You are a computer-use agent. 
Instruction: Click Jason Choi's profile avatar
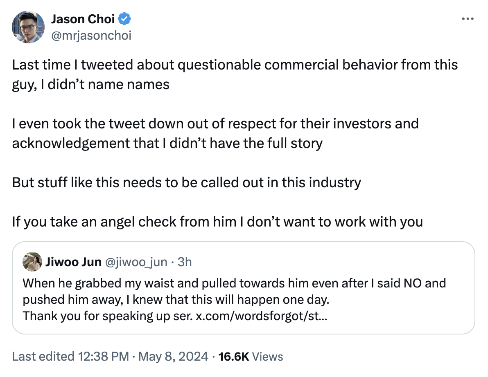pyautogui.click(x=28, y=27)
